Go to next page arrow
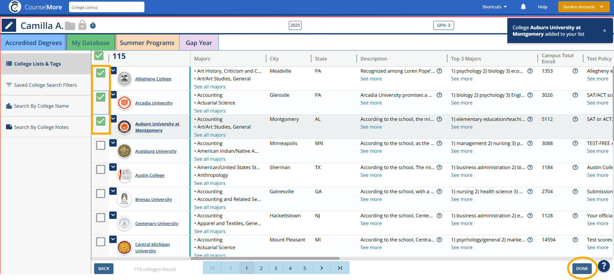Image resolution: width=614 pixels, height=280 pixels. (321, 268)
